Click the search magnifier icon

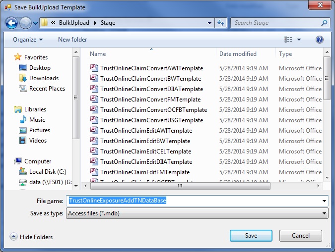(324, 23)
